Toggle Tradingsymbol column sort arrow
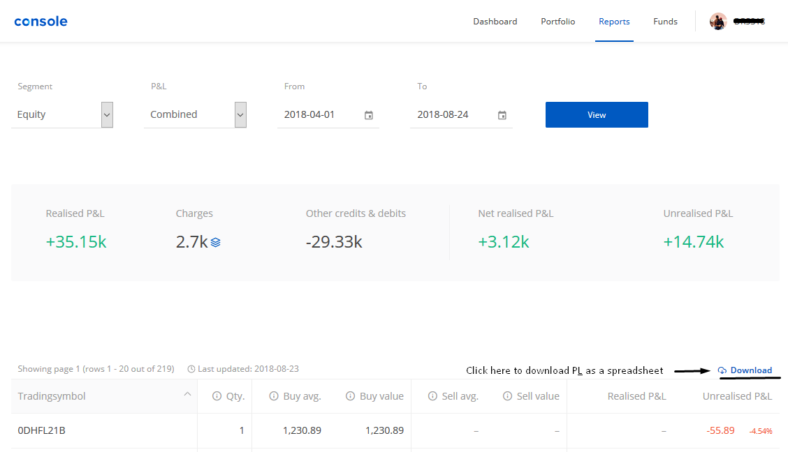 pos(187,394)
